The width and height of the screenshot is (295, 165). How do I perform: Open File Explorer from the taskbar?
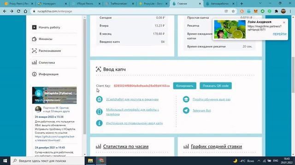click(90, 161)
